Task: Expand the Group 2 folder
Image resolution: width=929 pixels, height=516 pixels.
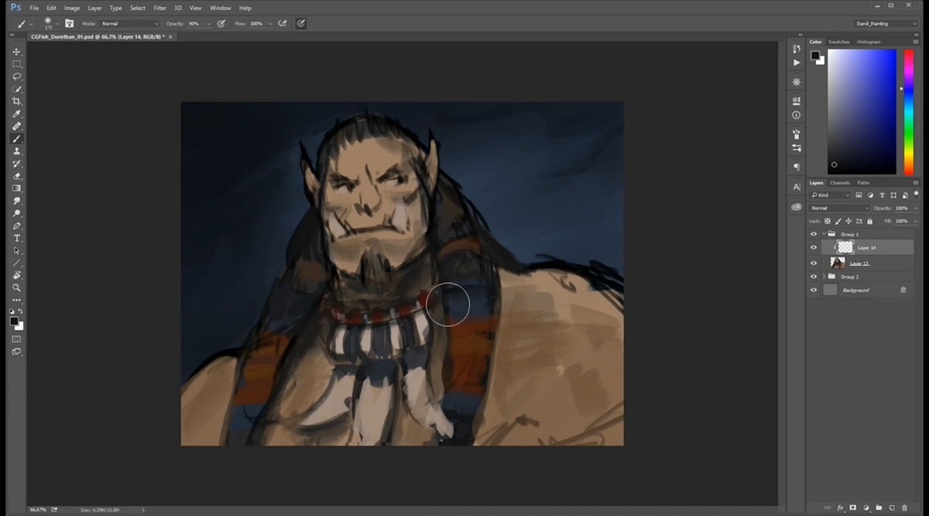Action: 824,276
